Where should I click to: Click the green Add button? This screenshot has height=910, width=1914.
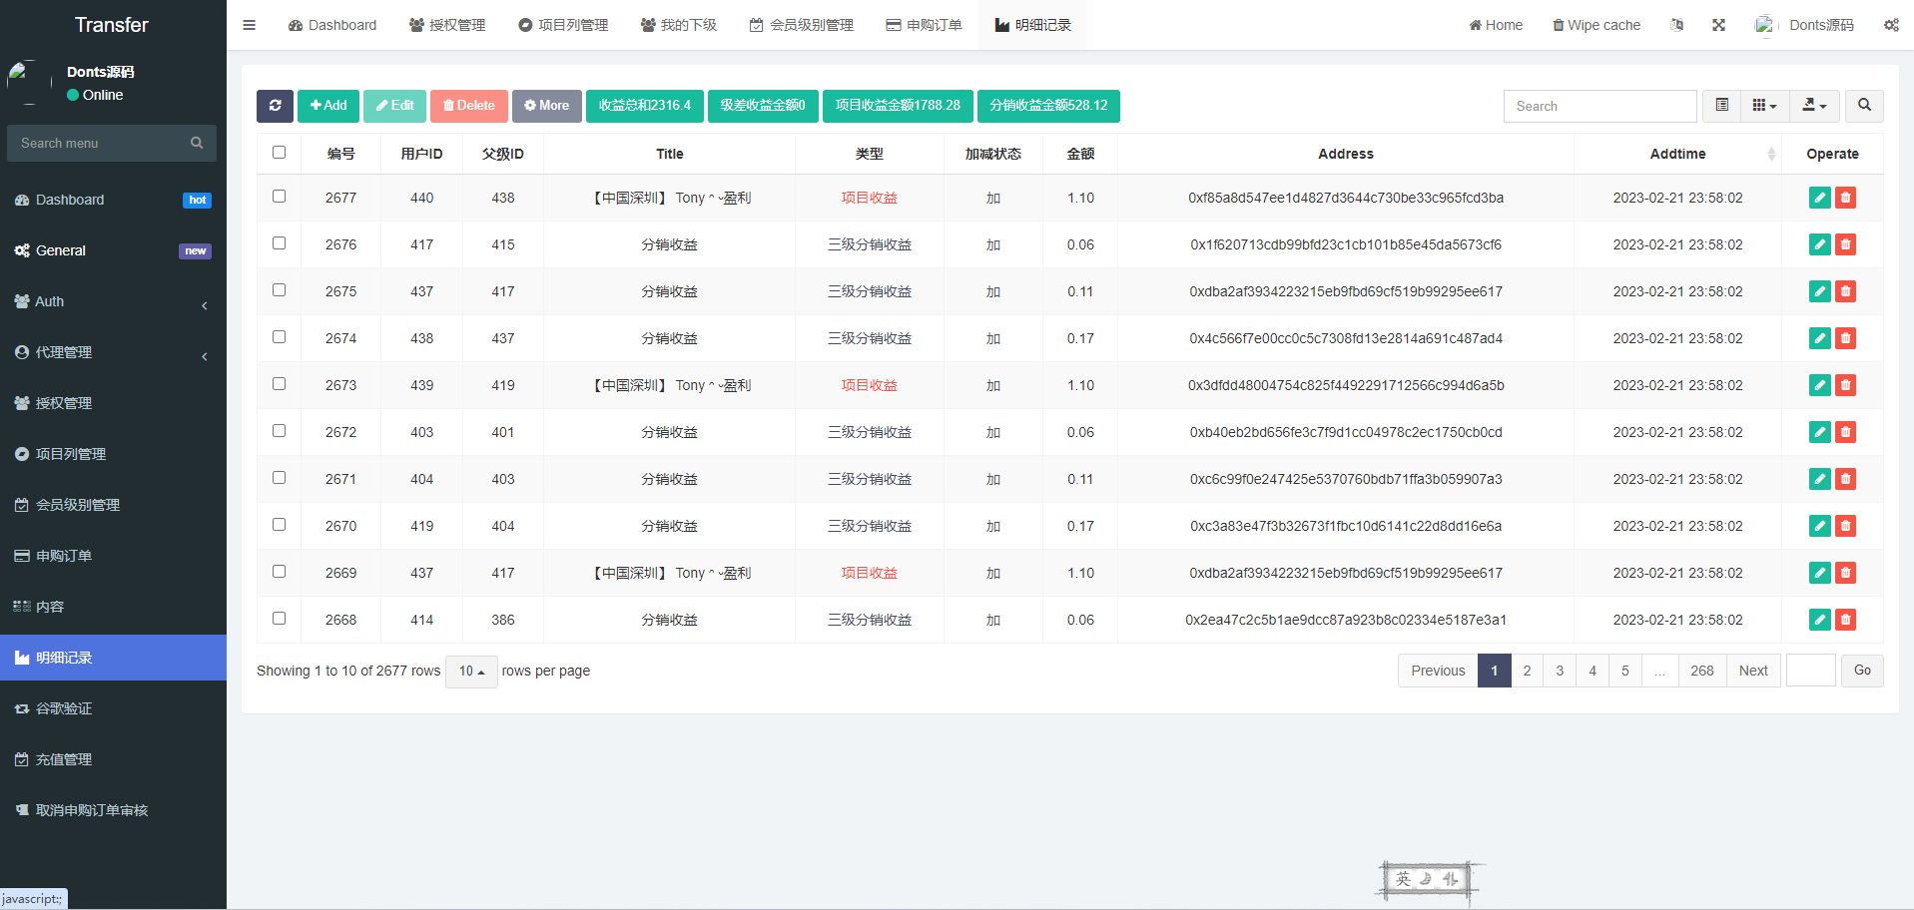pyautogui.click(x=328, y=106)
